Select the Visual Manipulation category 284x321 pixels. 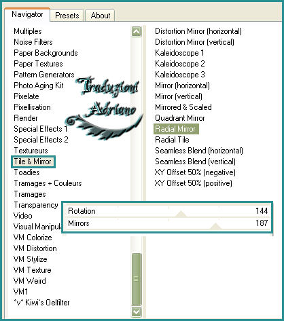[x=37, y=227]
